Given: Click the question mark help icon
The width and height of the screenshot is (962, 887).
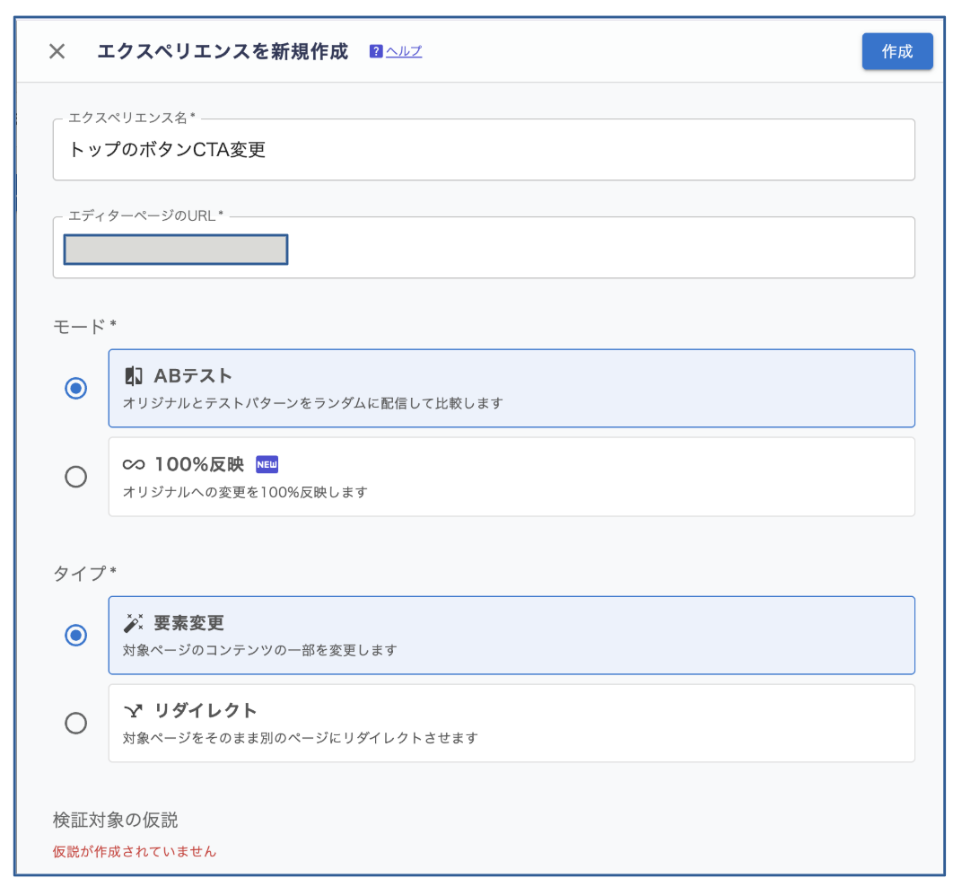Looking at the screenshot, I should point(376,51).
